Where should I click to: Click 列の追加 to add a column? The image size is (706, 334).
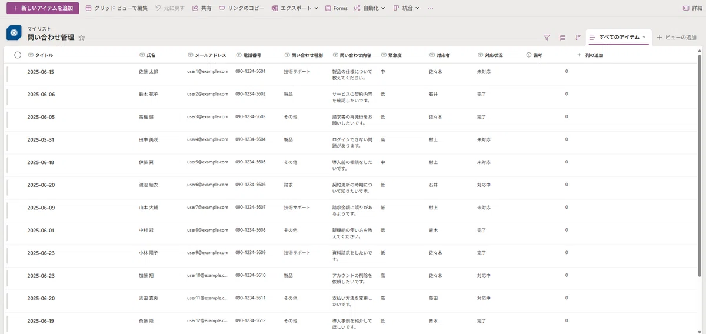pyautogui.click(x=590, y=55)
